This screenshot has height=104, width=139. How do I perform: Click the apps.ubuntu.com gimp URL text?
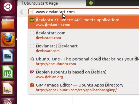76,90
